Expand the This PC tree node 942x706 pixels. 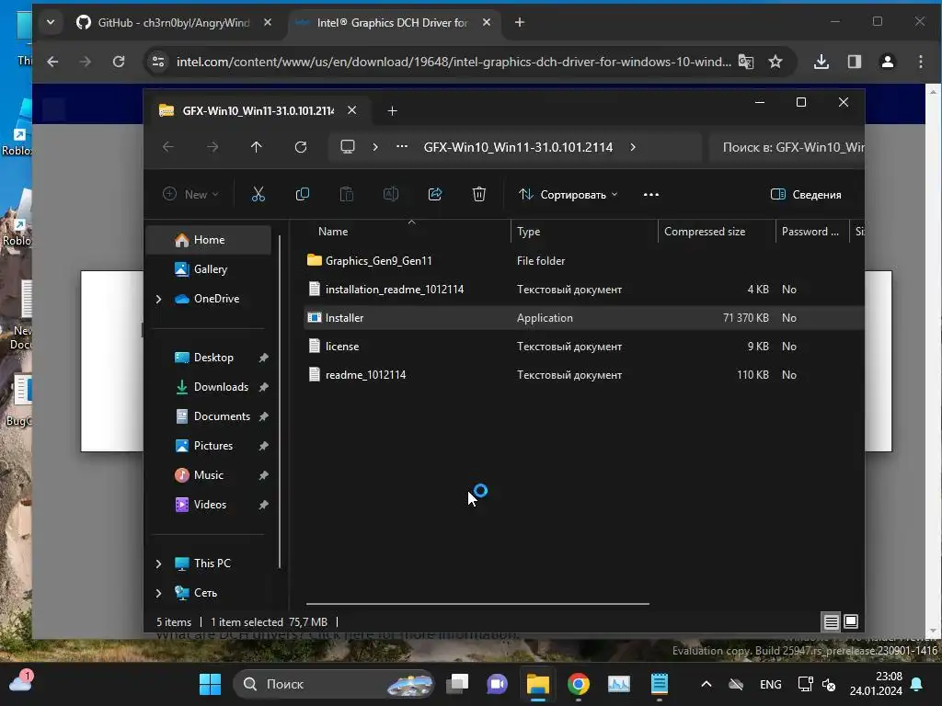click(158, 564)
